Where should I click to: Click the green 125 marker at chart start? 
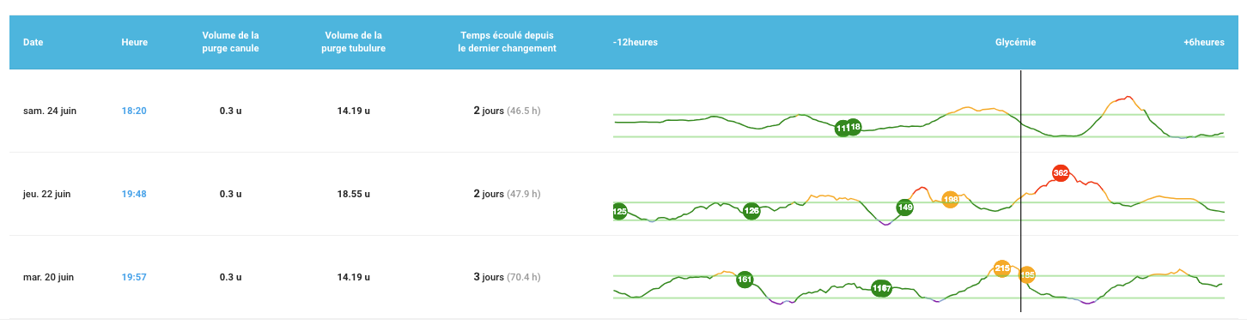(619, 211)
